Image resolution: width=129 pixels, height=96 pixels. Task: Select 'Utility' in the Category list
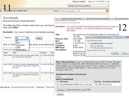[22, 47]
